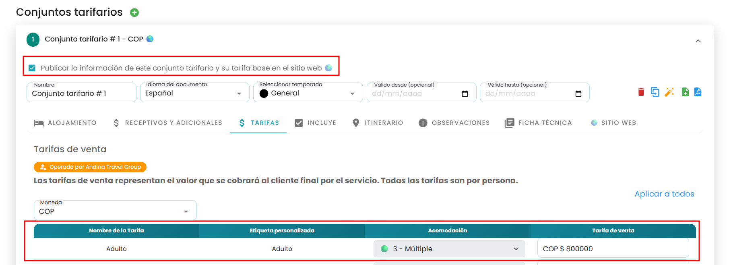Image resolution: width=729 pixels, height=265 pixels.
Task: Export PDF with the blue PDF icon
Action: 698,92
